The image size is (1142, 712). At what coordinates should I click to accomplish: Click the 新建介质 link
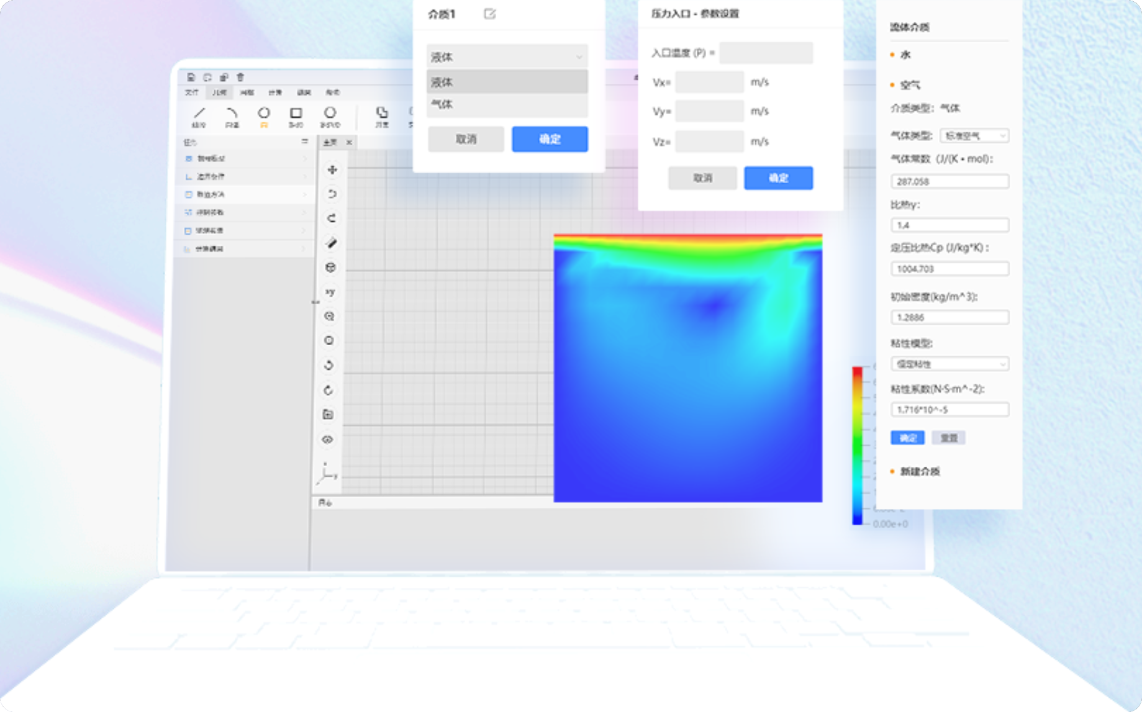[x=920, y=472]
